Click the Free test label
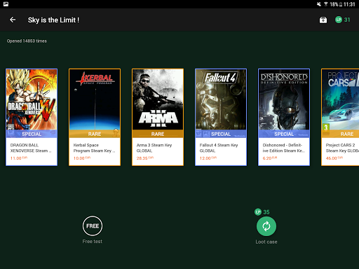This screenshot has width=359, height=269. point(93,242)
